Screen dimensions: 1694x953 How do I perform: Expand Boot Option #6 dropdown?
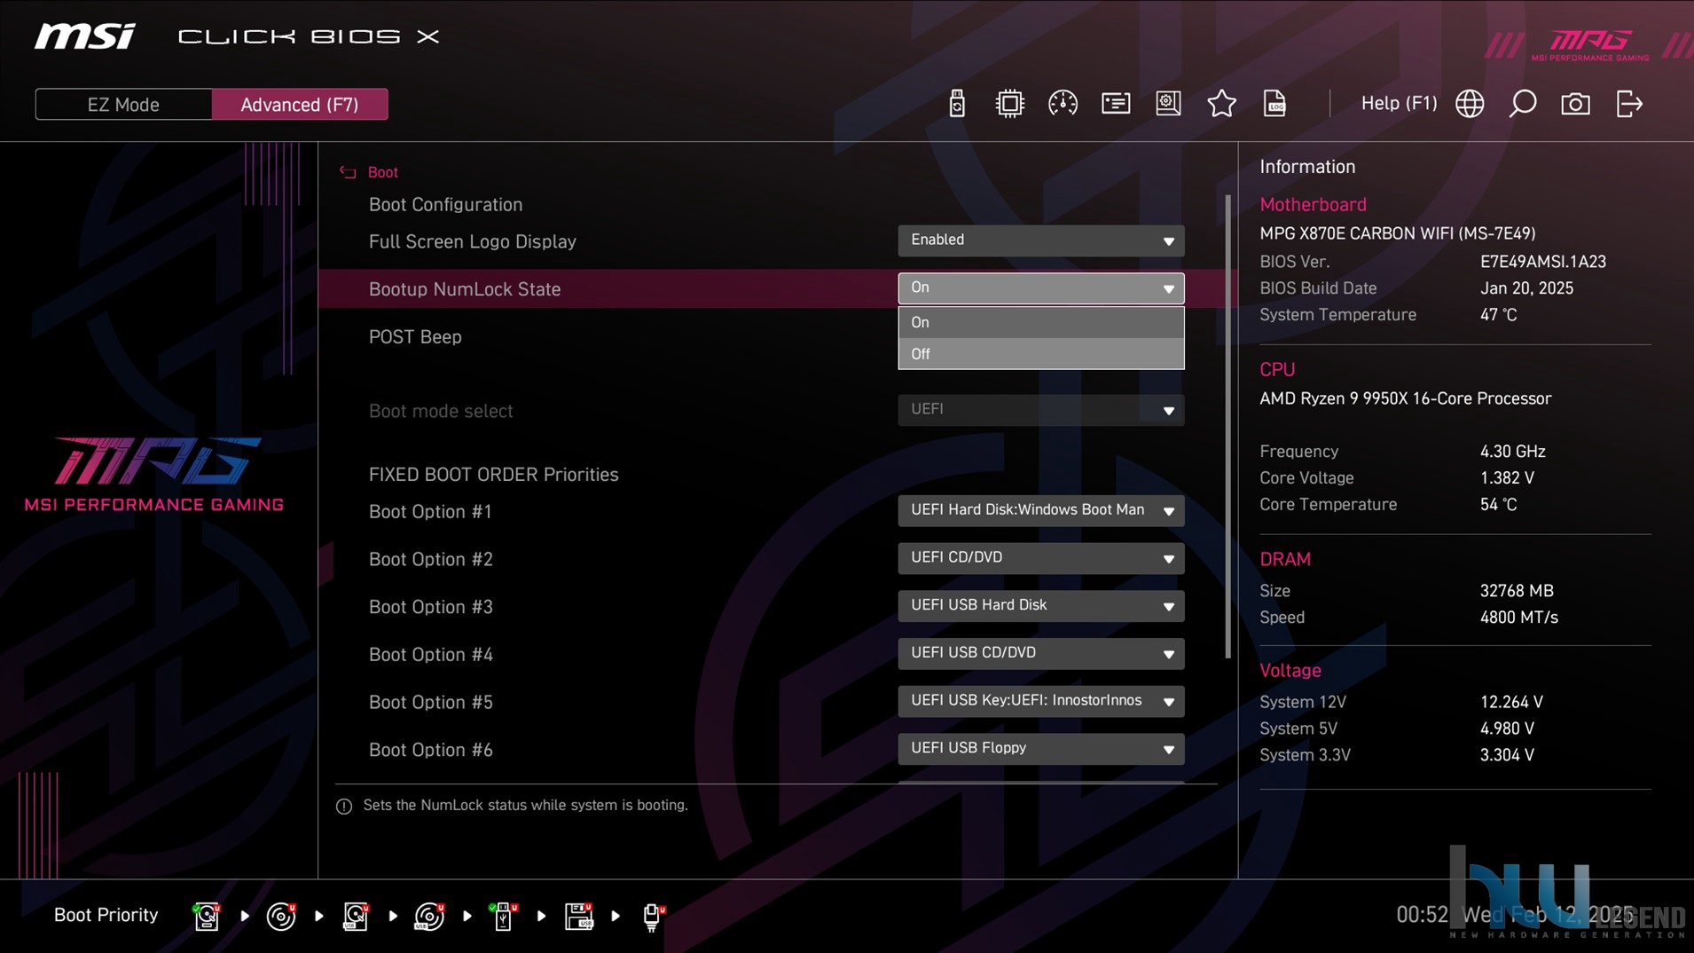click(1040, 750)
